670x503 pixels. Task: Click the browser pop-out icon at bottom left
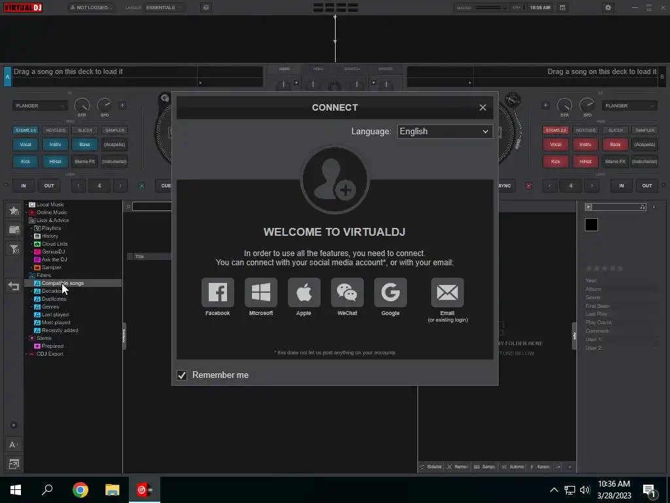coord(14,464)
